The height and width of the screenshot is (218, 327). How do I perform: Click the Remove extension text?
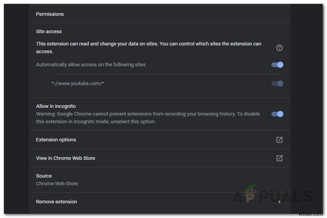56,202
